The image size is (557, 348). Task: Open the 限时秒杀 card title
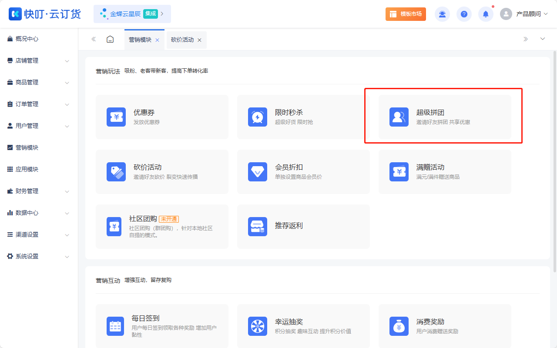pos(289,112)
